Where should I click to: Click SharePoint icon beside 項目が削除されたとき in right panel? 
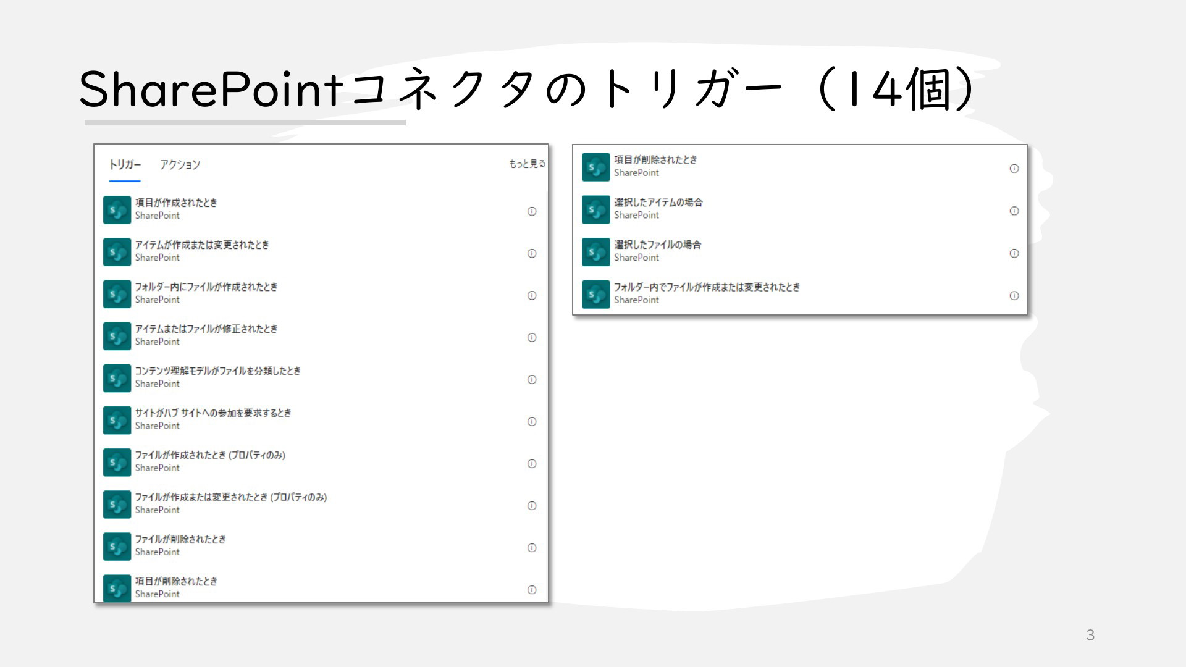tap(595, 167)
